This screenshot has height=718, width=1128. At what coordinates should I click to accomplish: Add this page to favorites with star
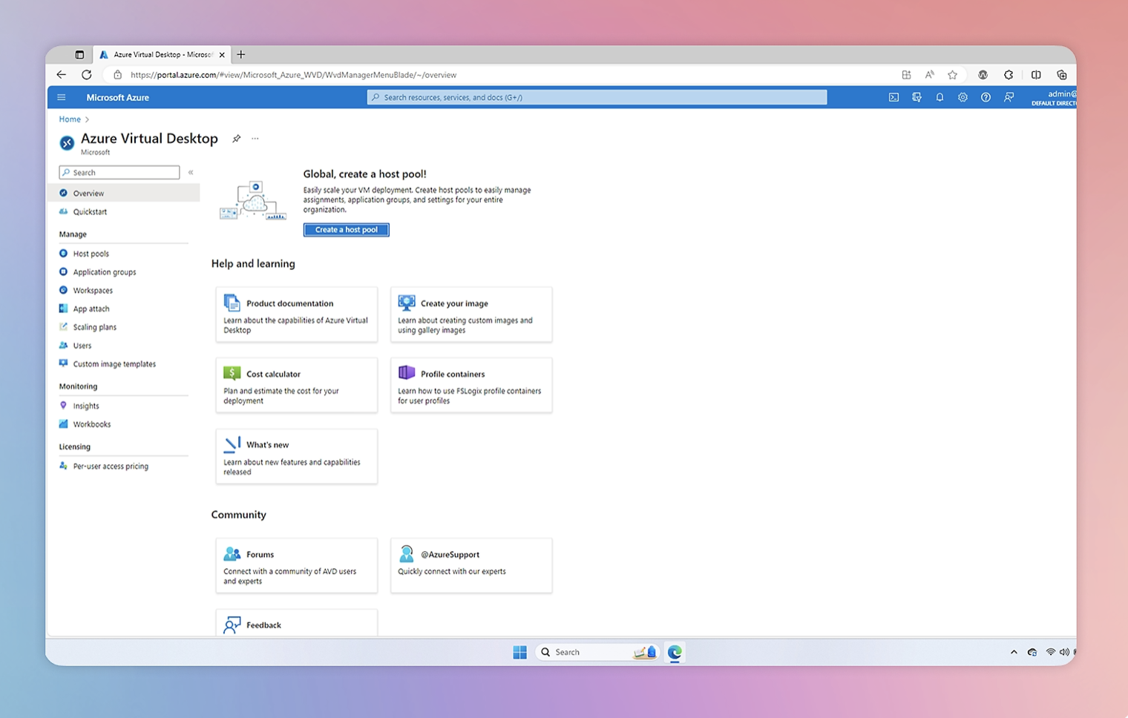coord(952,75)
